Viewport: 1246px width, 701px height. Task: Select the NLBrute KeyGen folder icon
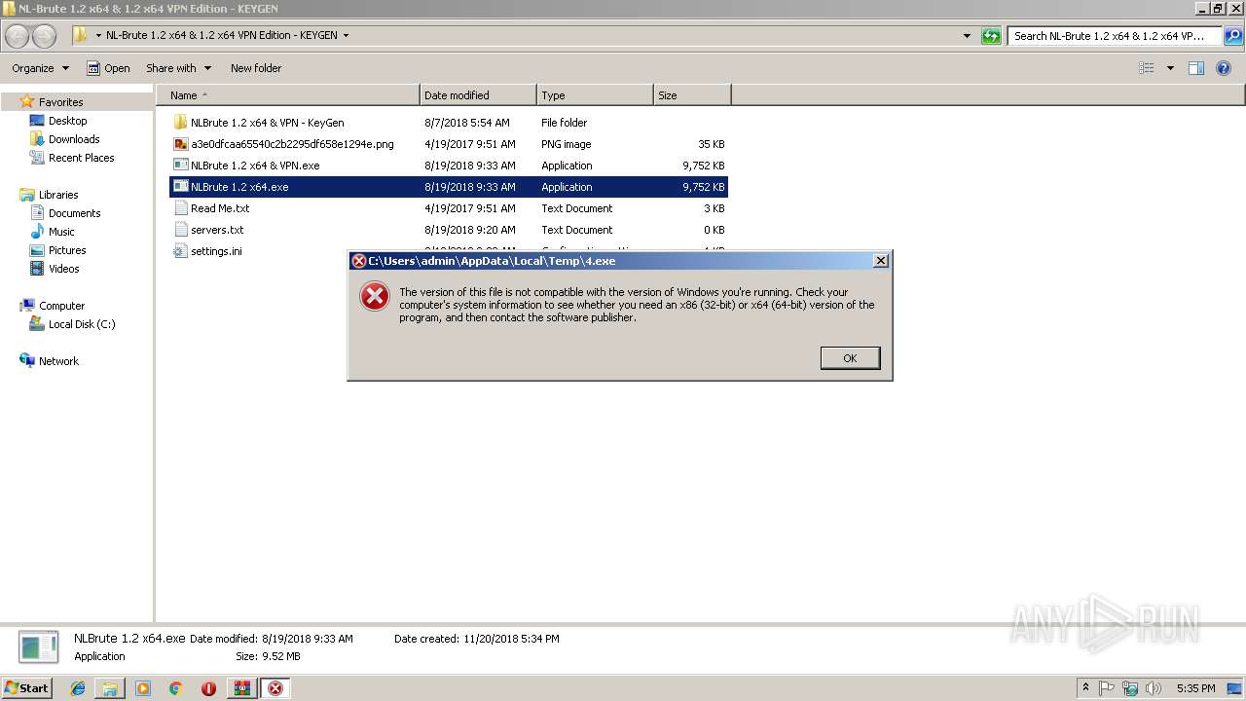180,123
